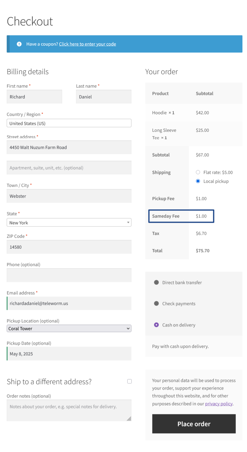The image size is (247, 452).
Task: Expand Pickup Location dropdown Coral Tower
Action: (69, 328)
